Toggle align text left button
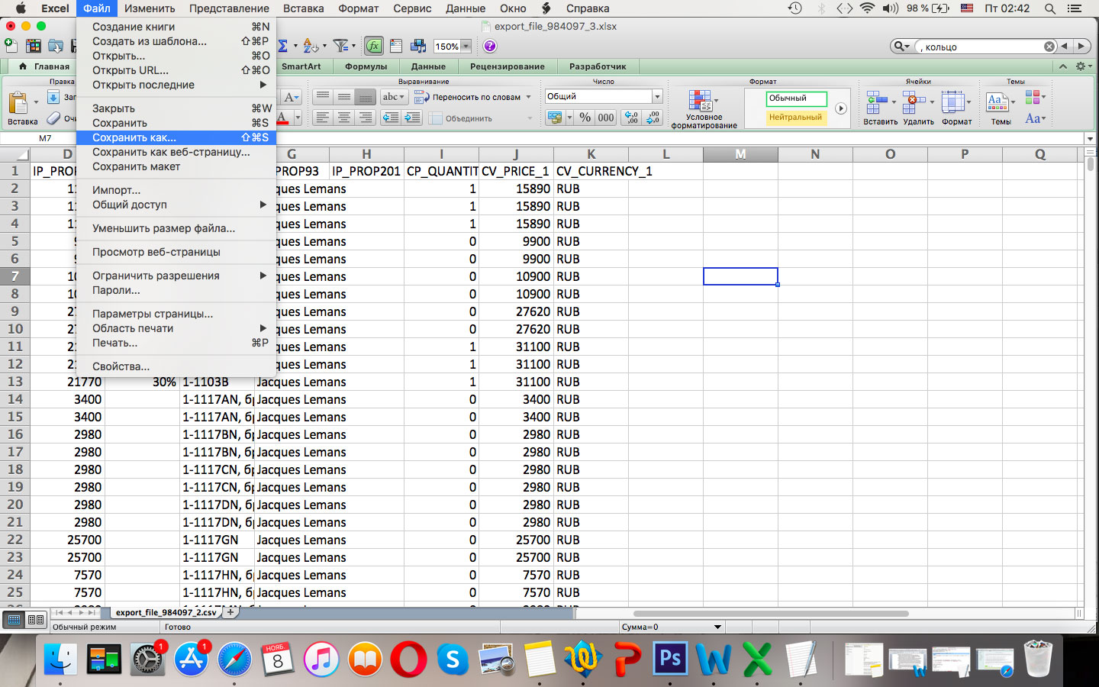This screenshot has height=687, width=1099. [x=323, y=118]
